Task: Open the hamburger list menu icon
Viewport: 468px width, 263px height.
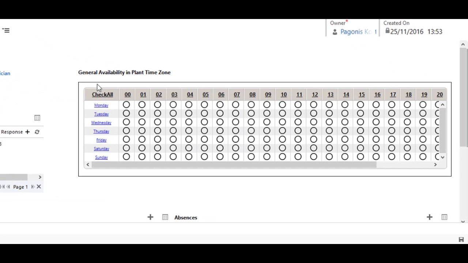Action: coord(5,30)
